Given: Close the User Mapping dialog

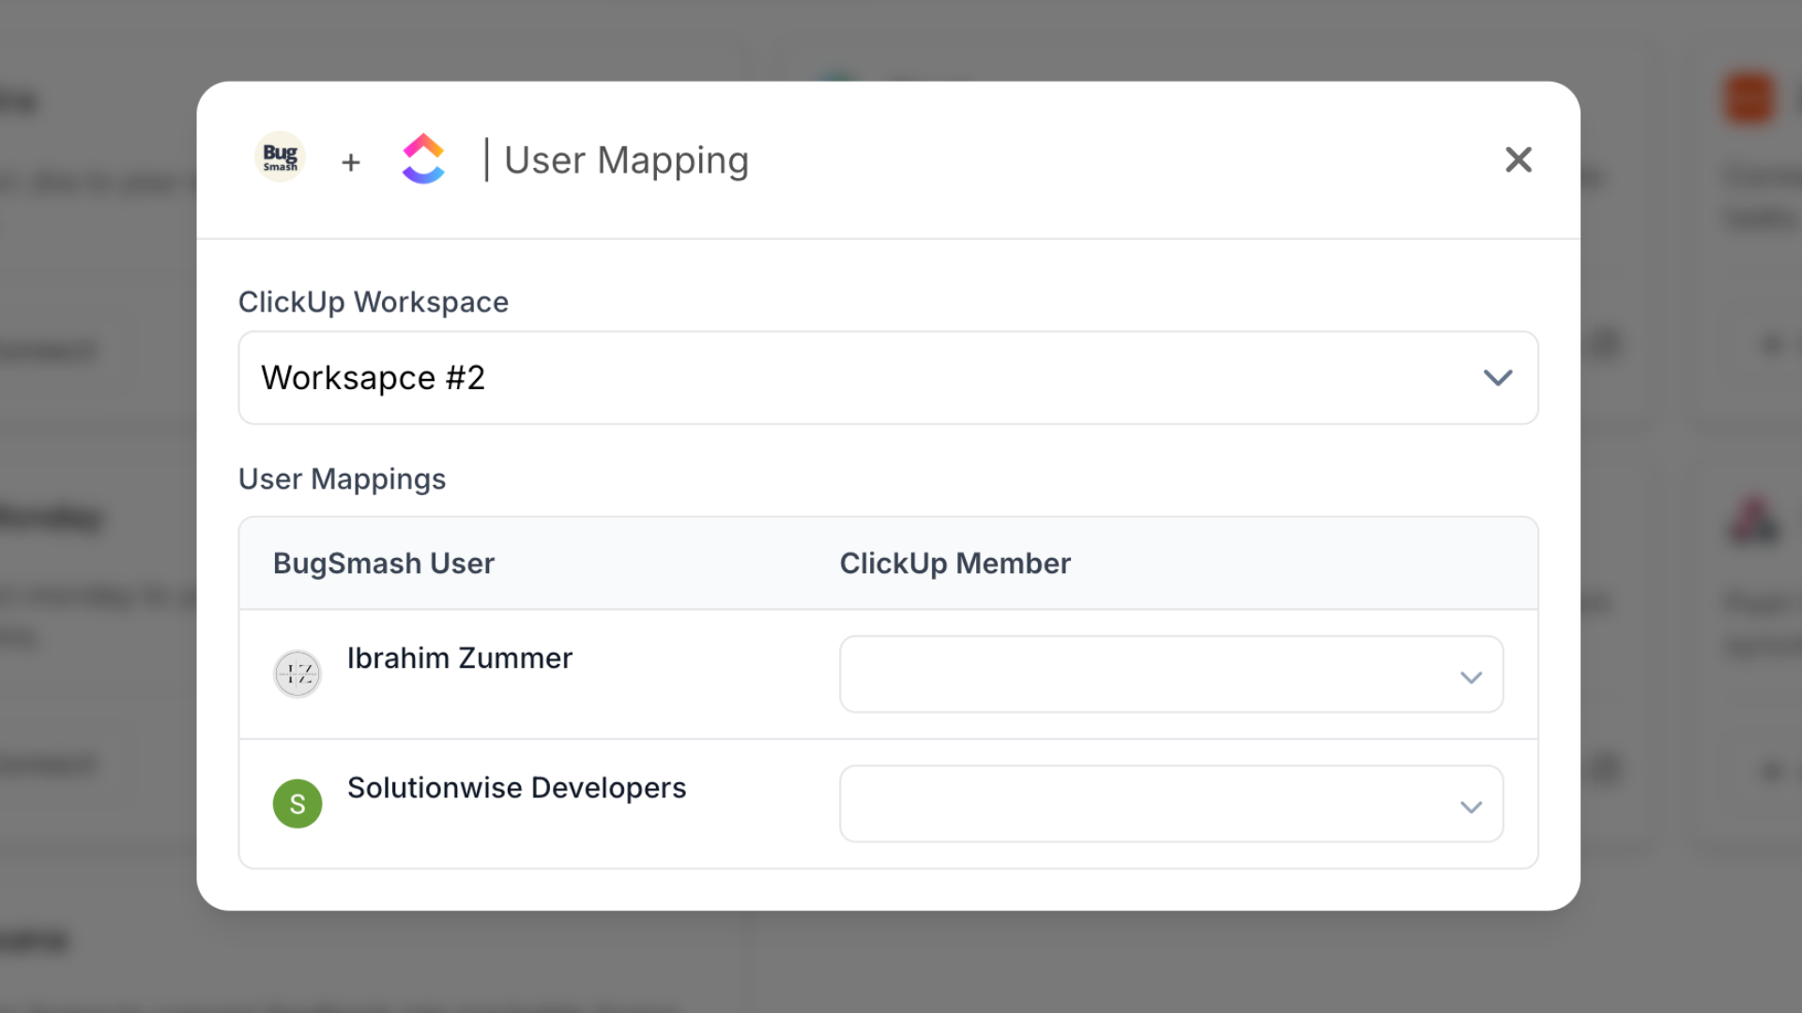Looking at the screenshot, I should tap(1518, 159).
